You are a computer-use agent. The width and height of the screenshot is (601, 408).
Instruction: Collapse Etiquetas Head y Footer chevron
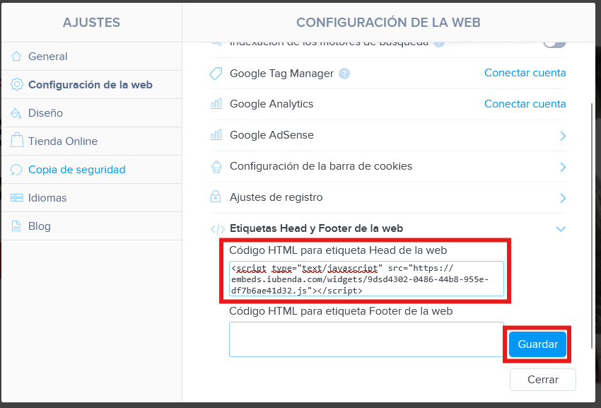[x=561, y=229]
